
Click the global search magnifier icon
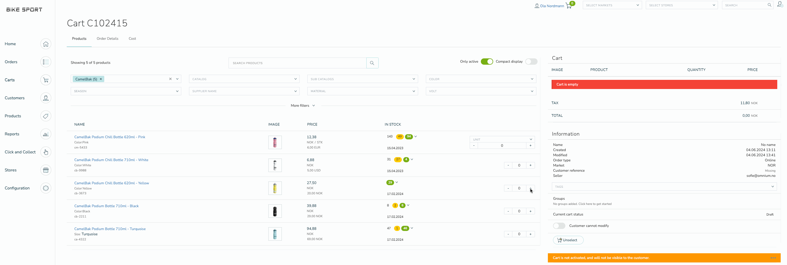[x=769, y=5]
